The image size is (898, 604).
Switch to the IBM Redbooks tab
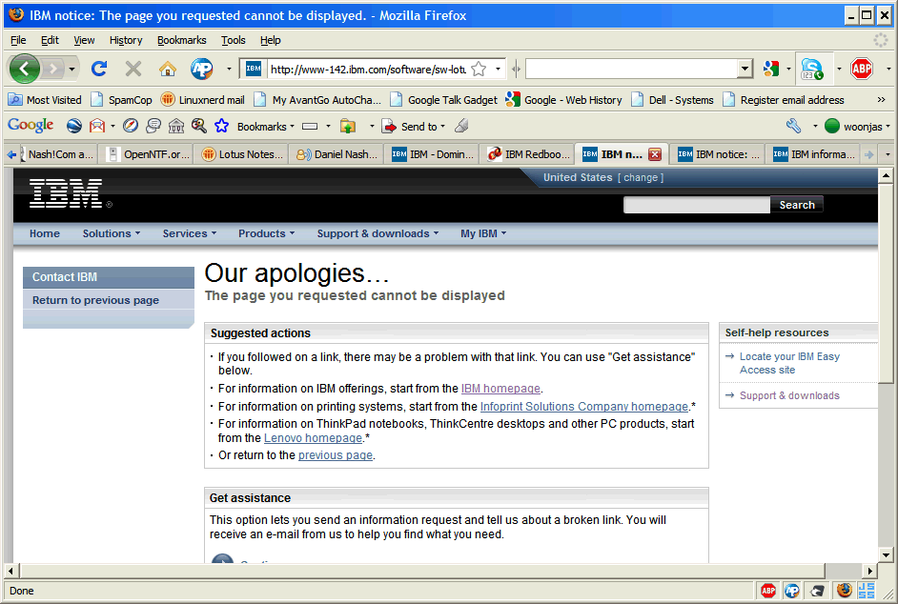coord(527,154)
